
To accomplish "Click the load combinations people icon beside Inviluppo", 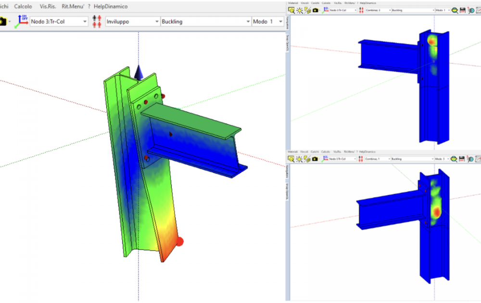I will click(96, 22).
